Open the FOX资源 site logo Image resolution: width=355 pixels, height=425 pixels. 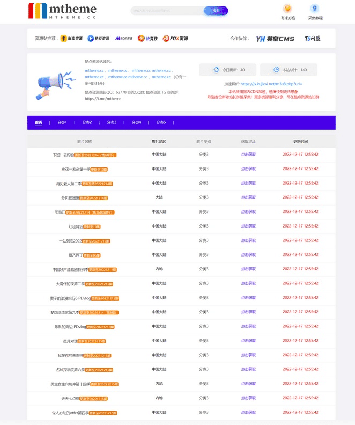pos(175,39)
